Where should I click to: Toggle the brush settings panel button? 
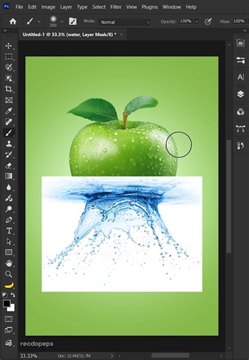(x=73, y=21)
